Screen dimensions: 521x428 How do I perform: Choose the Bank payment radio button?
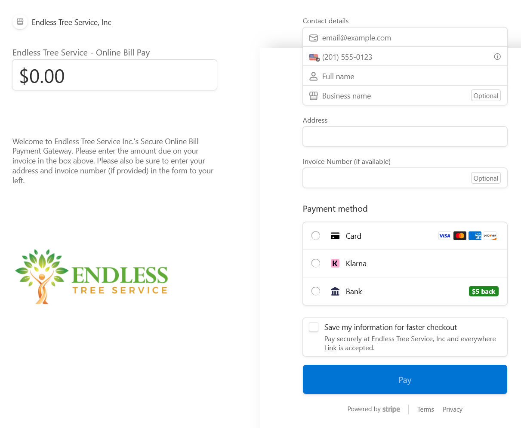tap(316, 291)
